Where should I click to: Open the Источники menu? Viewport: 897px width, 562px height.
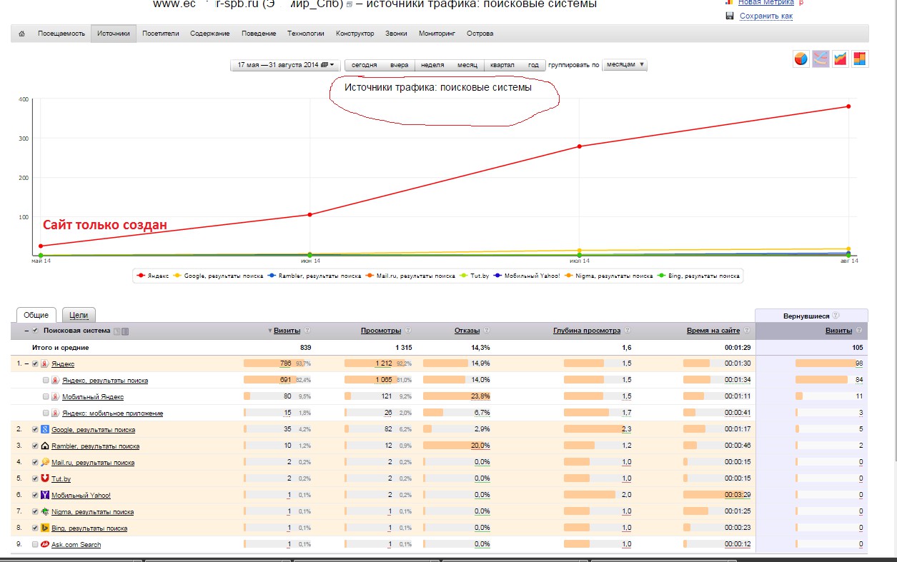click(114, 34)
